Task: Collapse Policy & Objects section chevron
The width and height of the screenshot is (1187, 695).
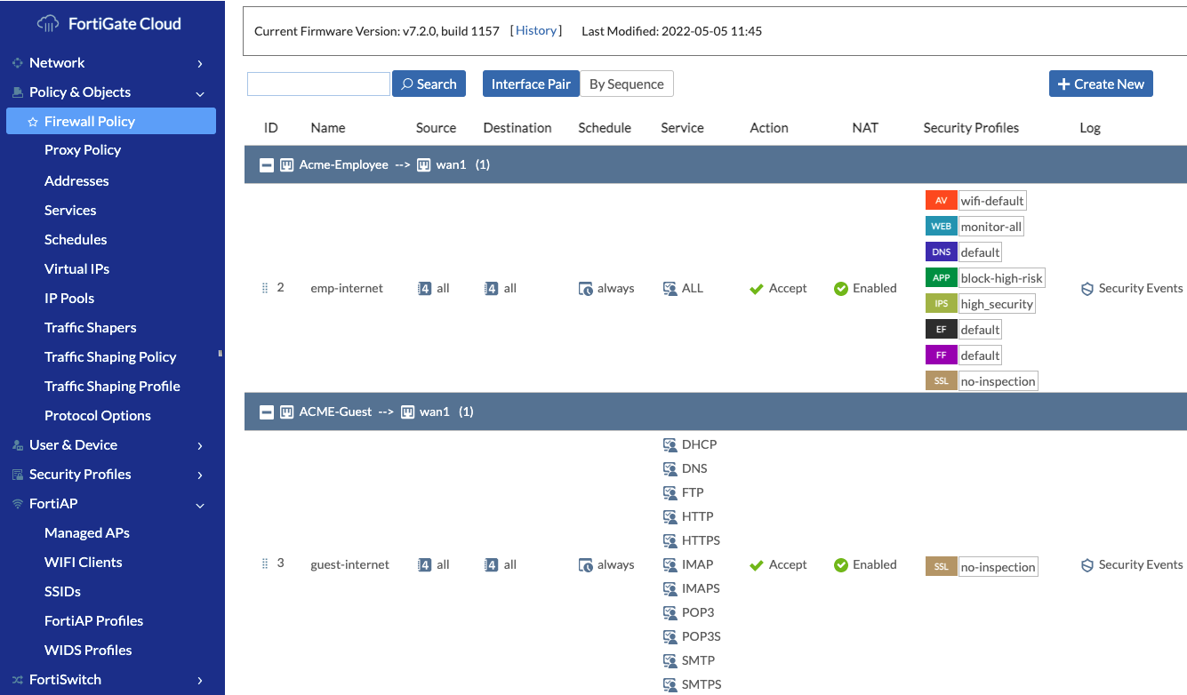Action: pos(200,93)
